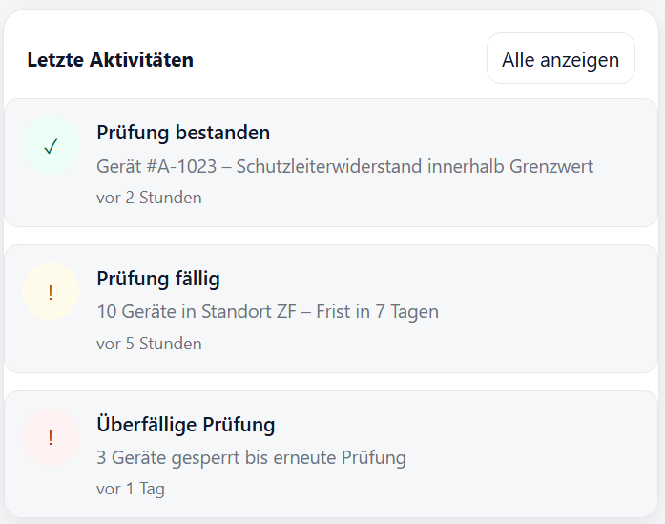The height and width of the screenshot is (524, 665).
Task: Click the vor 1 Tag timestamp
Action: [x=131, y=489]
